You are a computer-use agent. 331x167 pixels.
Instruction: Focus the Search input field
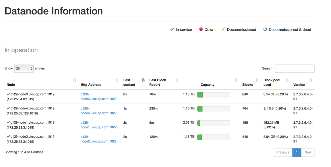[295, 68]
